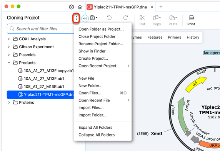Click the Undo arrow icon
The width and height of the screenshot is (220, 151).
pyautogui.click(x=109, y=18)
